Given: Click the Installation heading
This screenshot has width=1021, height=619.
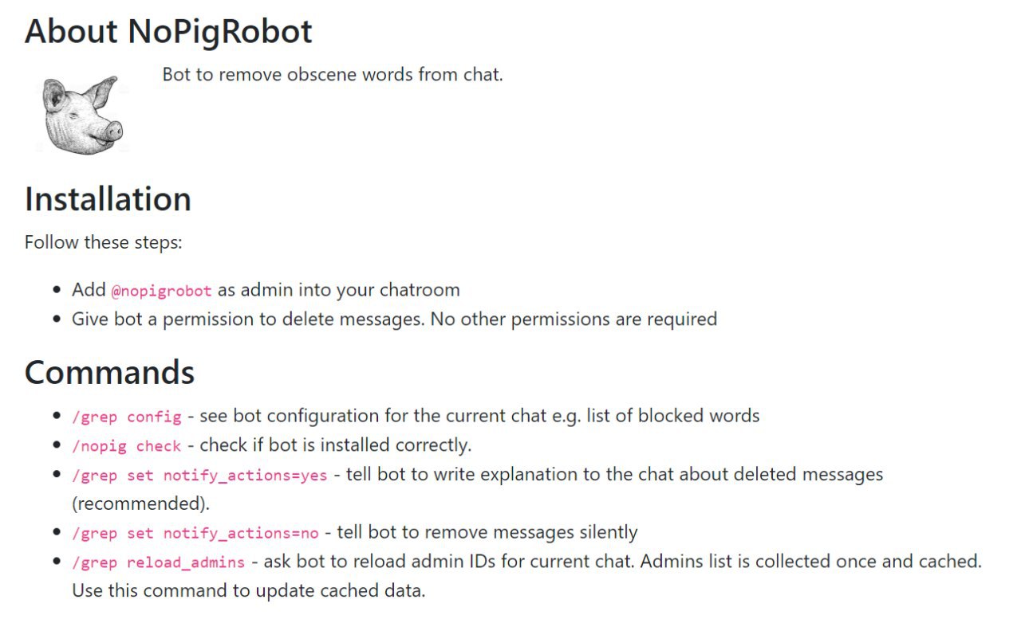Looking at the screenshot, I should click(108, 198).
